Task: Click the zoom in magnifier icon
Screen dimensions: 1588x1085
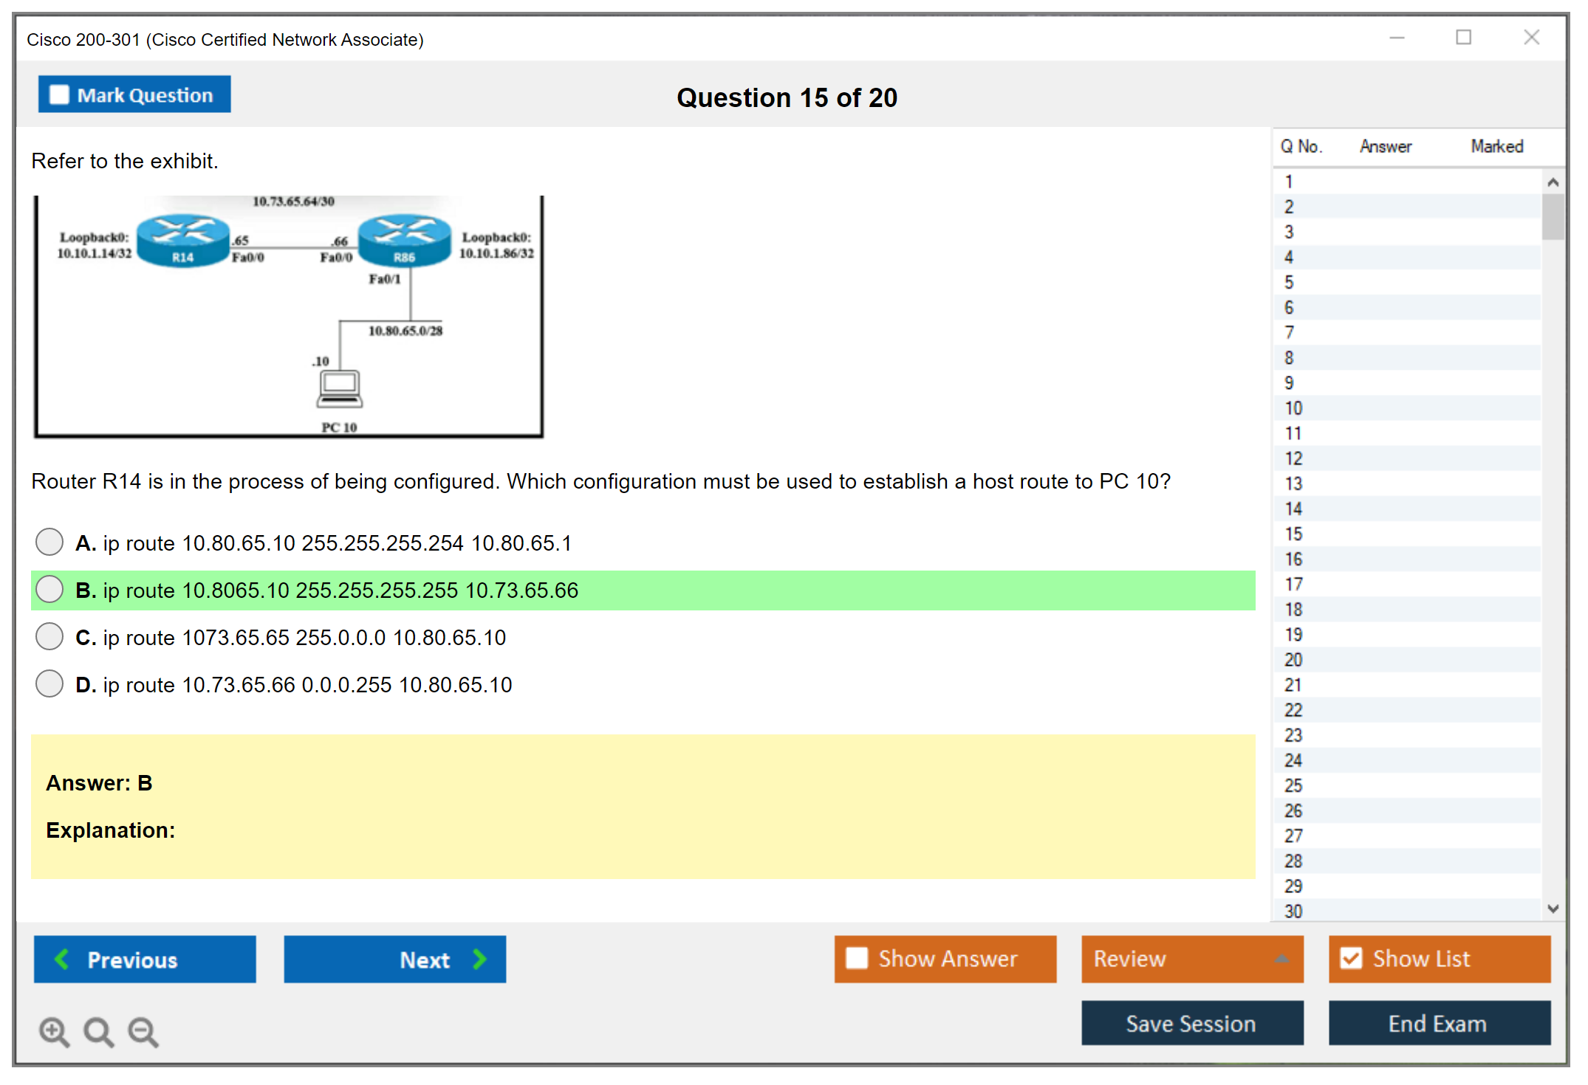Action: coord(54,1031)
